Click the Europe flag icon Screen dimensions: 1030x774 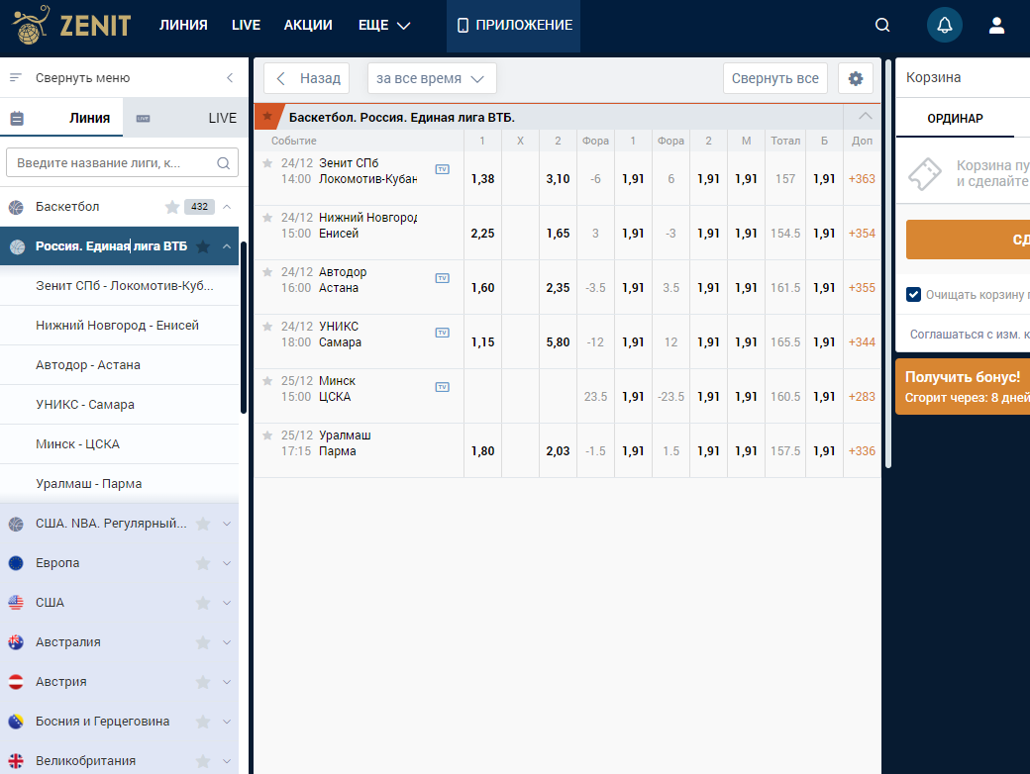point(16,563)
